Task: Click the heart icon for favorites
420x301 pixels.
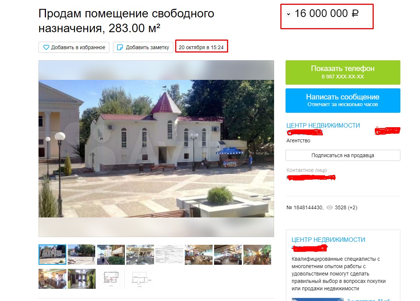Action: pos(46,47)
